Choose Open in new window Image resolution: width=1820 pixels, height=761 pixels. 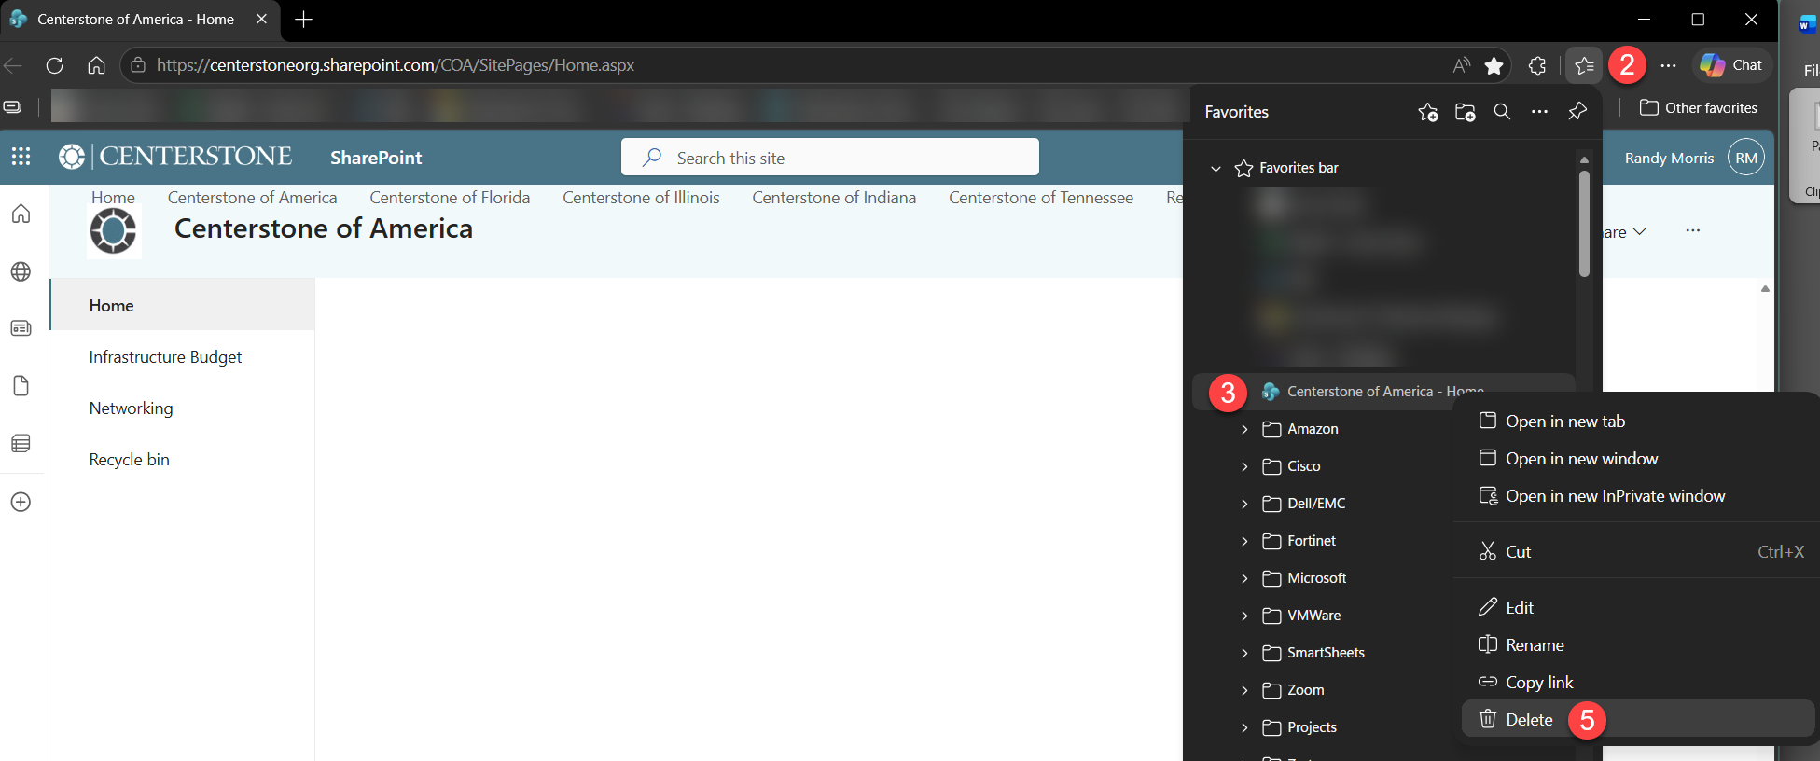point(1638,459)
